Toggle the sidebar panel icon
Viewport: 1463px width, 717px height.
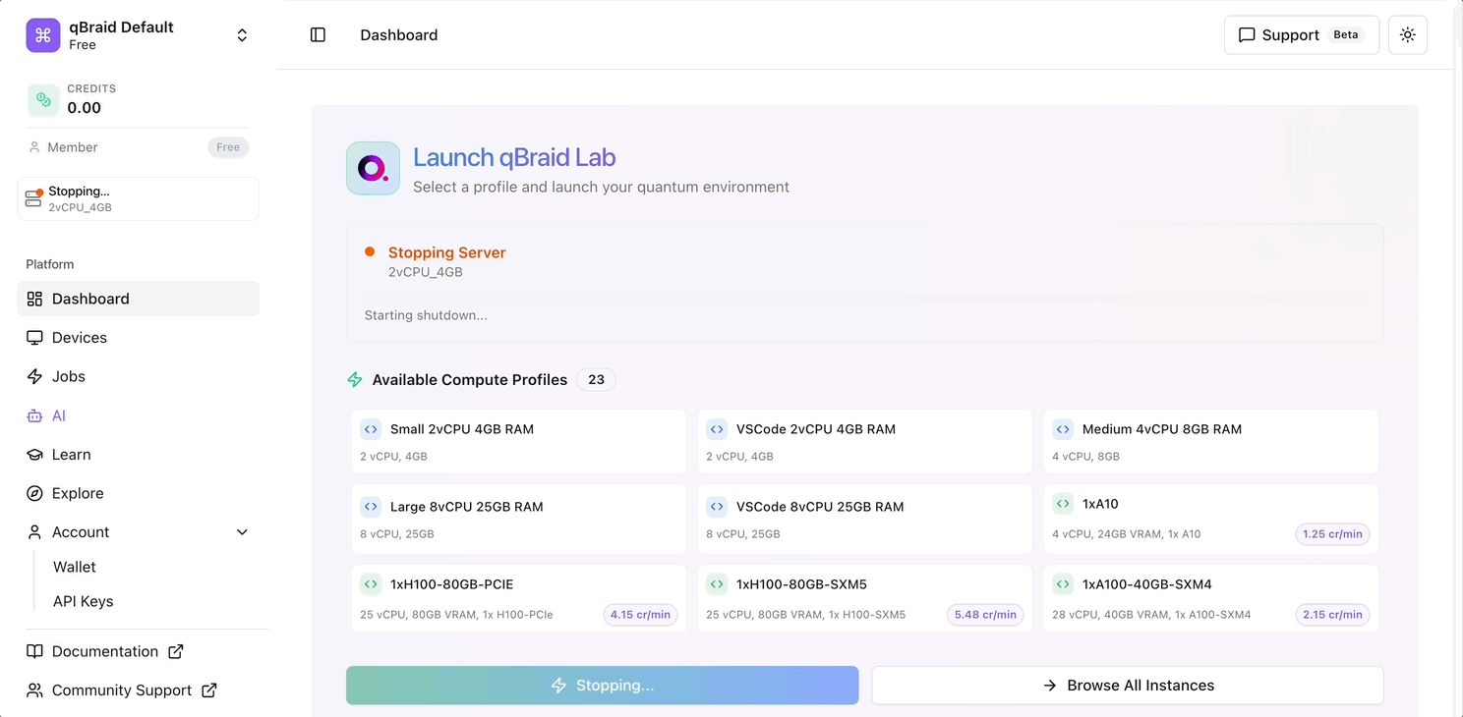(318, 35)
